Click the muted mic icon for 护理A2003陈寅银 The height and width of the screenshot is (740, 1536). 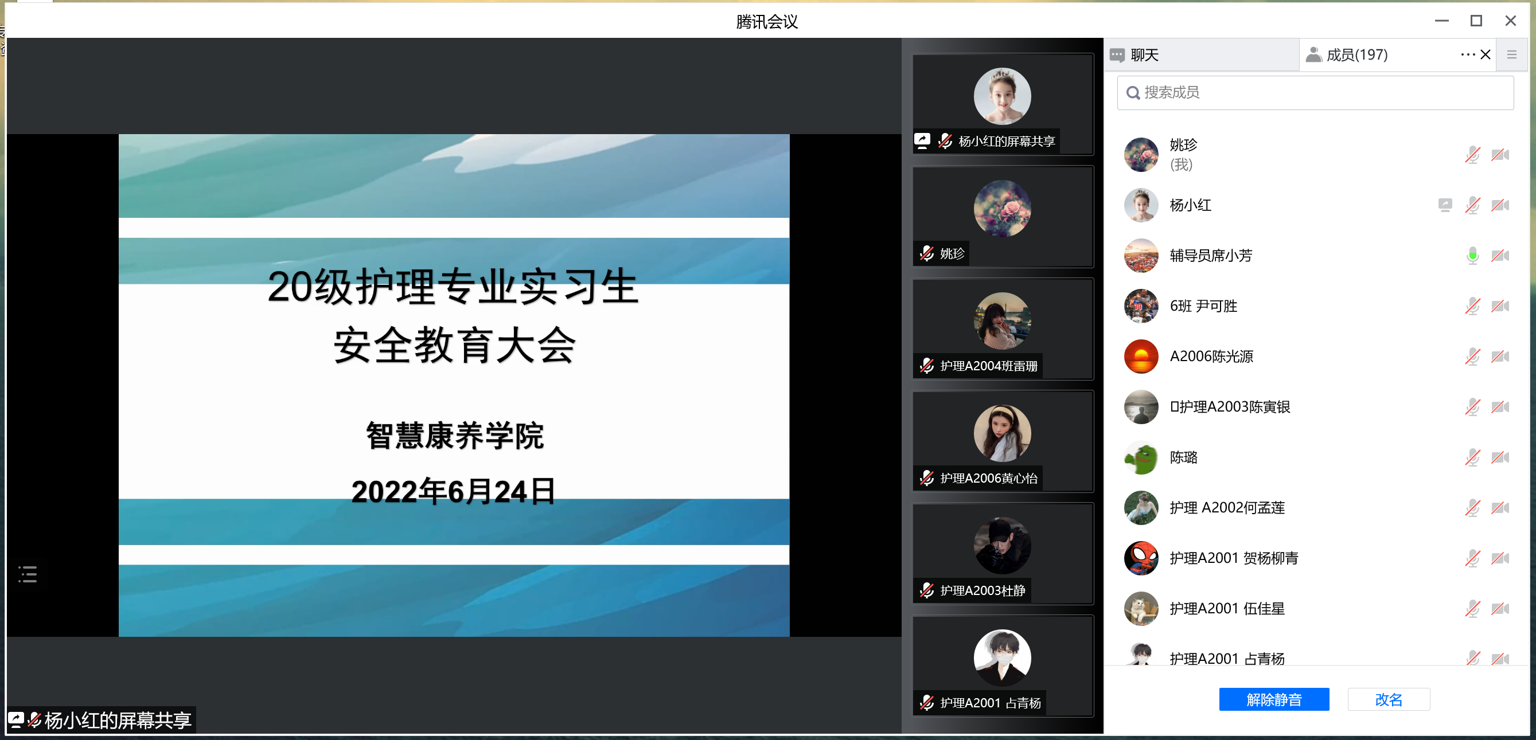[x=1472, y=407]
